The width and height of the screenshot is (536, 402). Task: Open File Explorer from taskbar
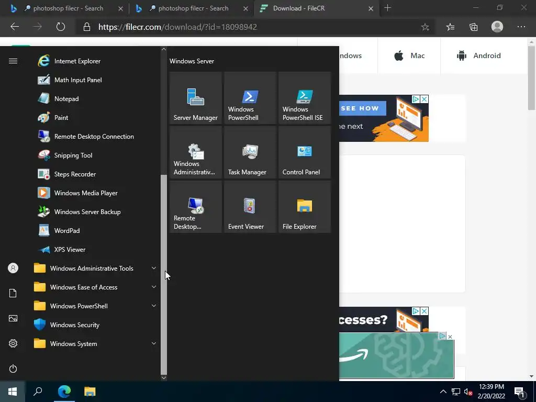click(x=90, y=392)
